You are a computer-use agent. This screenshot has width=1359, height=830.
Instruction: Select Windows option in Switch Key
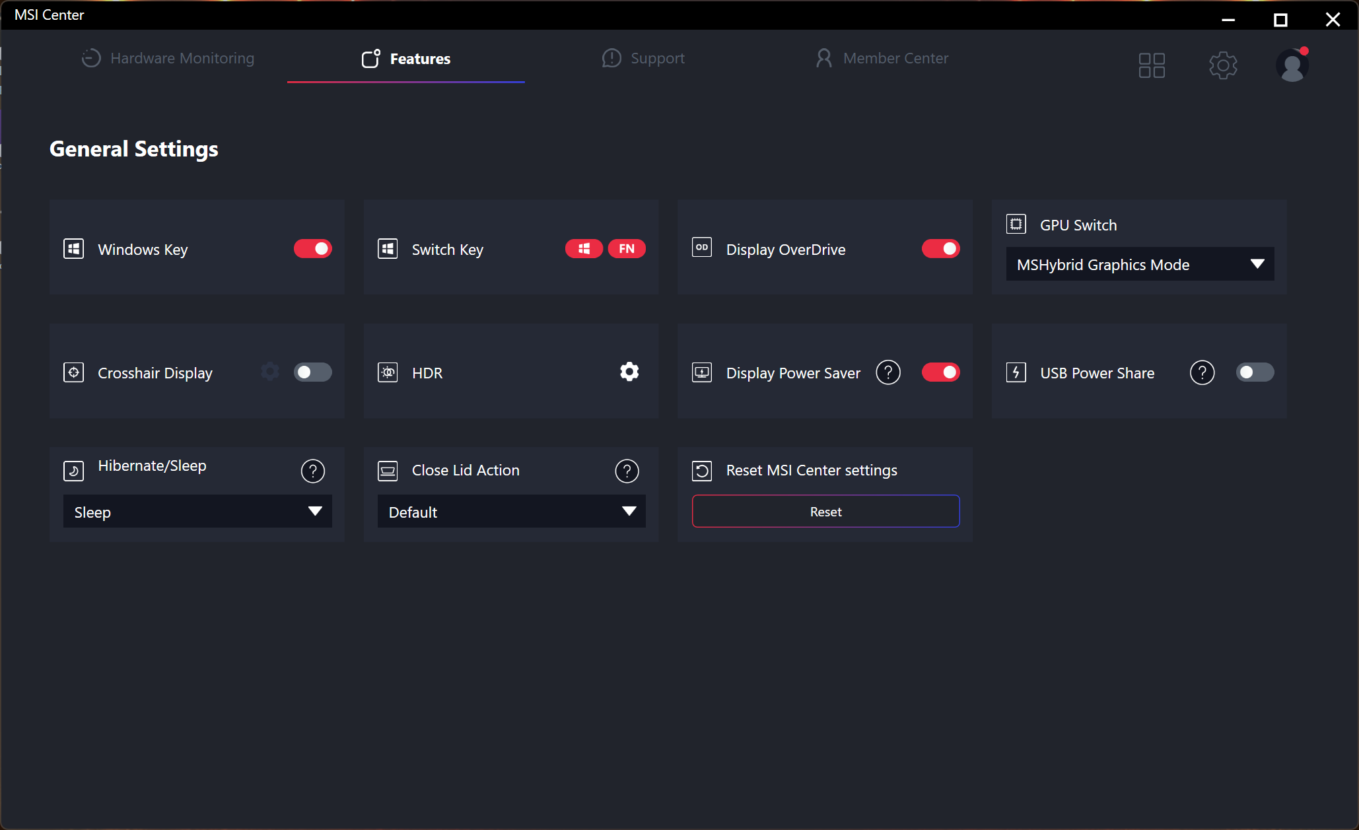(x=584, y=249)
